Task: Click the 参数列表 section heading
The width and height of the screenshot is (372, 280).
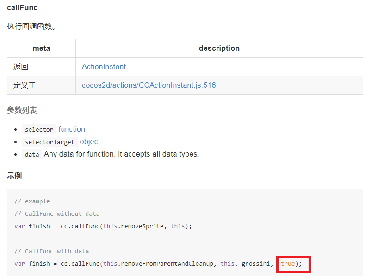Action: [22, 110]
